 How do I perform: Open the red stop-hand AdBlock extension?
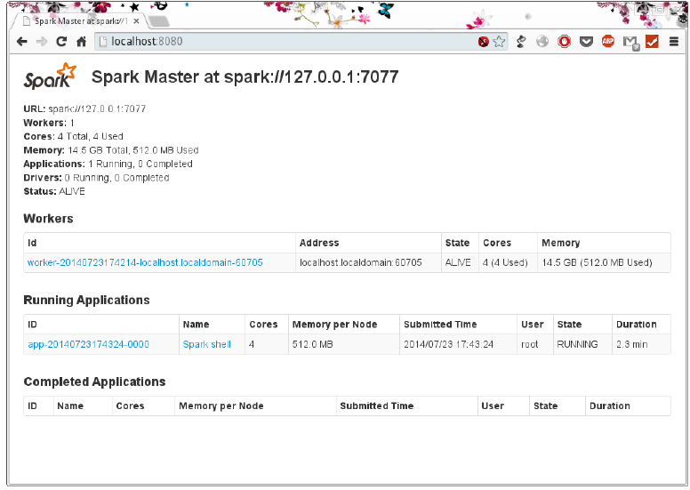tap(564, 42)
